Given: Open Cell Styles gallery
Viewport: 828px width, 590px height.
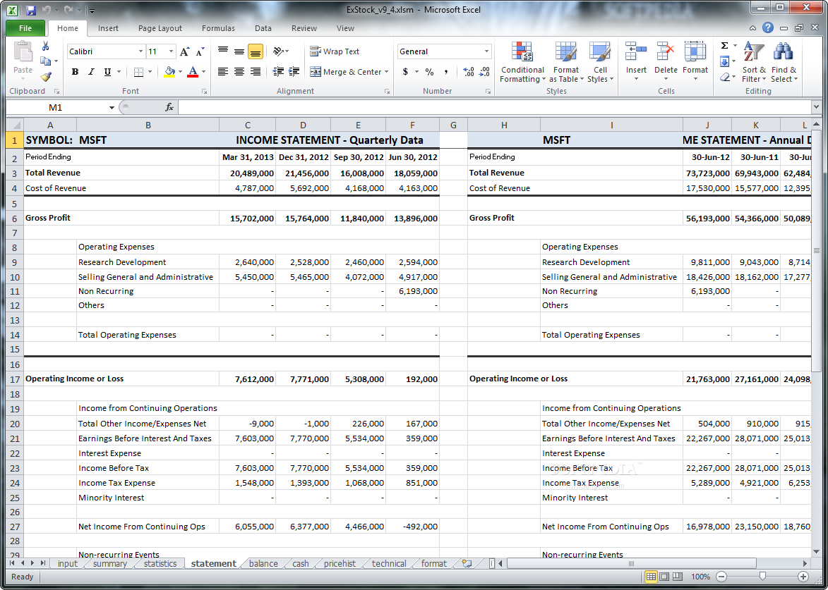Looking at the screenshot, I should pos(601,62).
